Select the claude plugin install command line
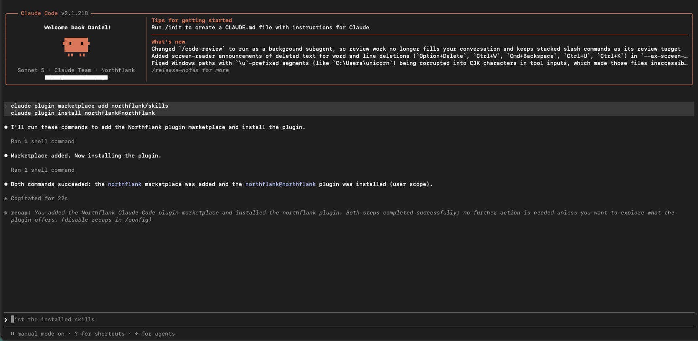 click(83, 113)
